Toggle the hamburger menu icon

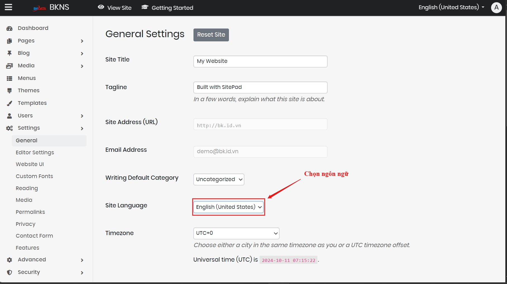pos(8,7)
